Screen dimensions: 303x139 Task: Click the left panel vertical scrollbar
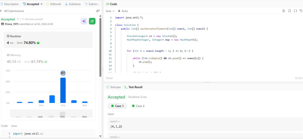100,47
